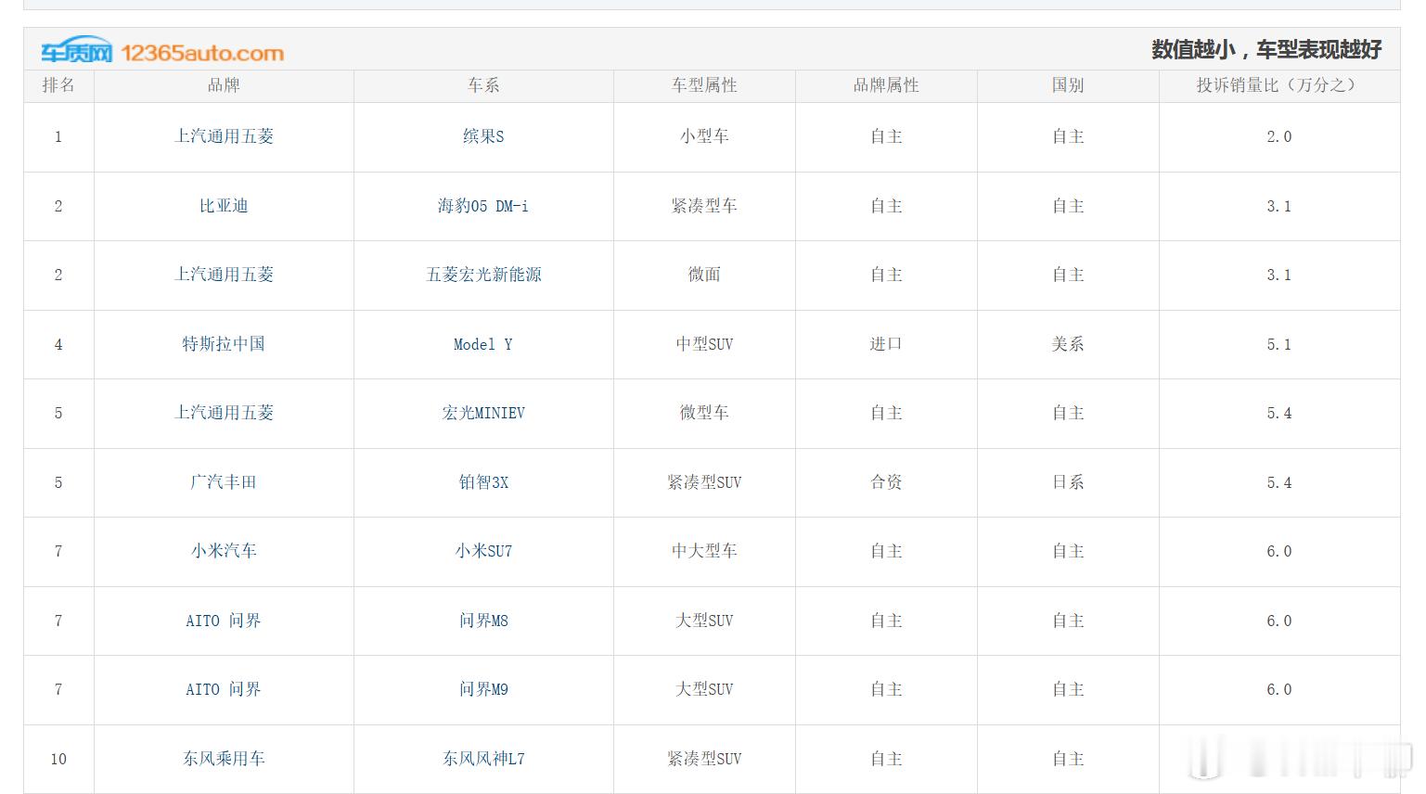
Task: Open the 缤果S car series link
Action: [483, 136]
